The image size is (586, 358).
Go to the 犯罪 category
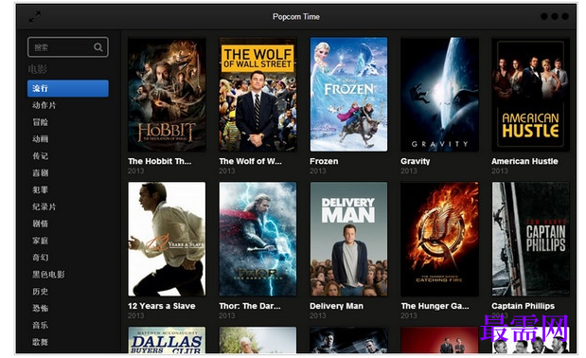tap(40, 189)
